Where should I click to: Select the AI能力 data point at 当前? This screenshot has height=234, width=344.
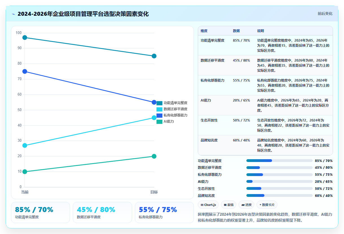(25, 172)
